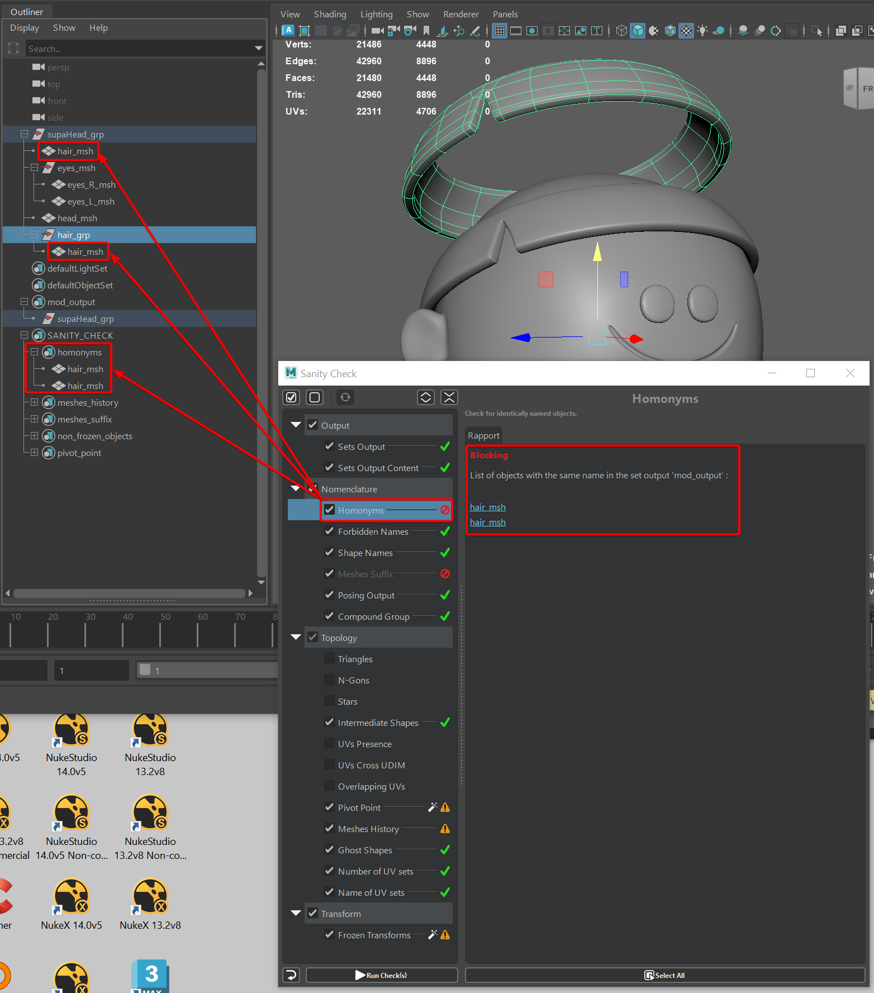Toggle Wireframe on Shaded icon

(670, 31)
